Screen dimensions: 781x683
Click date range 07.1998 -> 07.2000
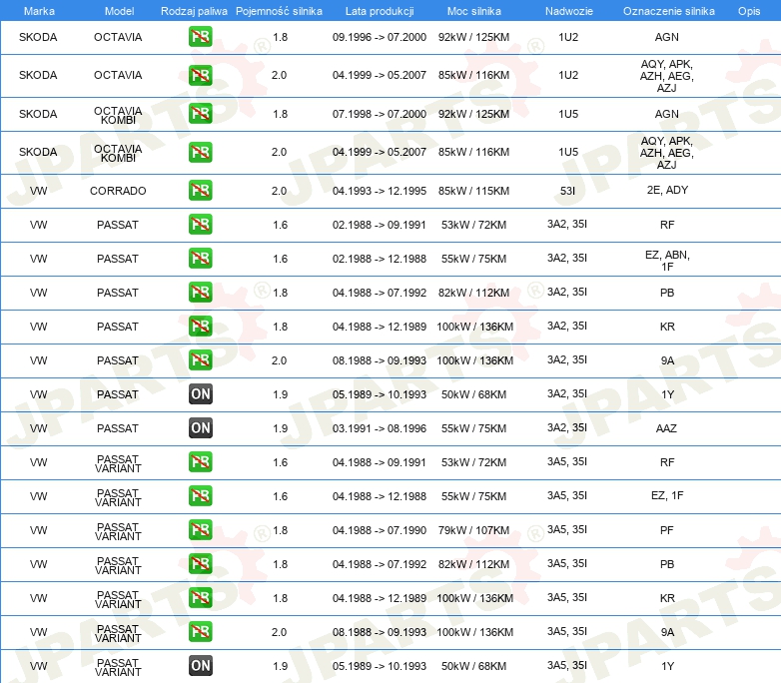[380, 114]
